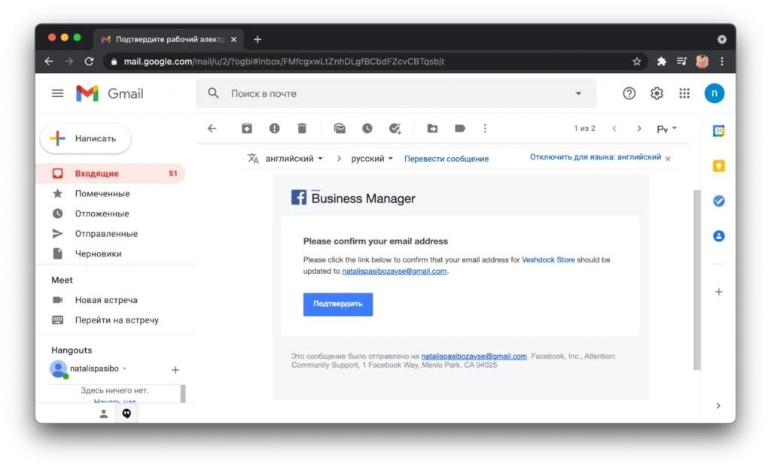Open the labels tag icon
771x470 pixels.
(460, 129)
